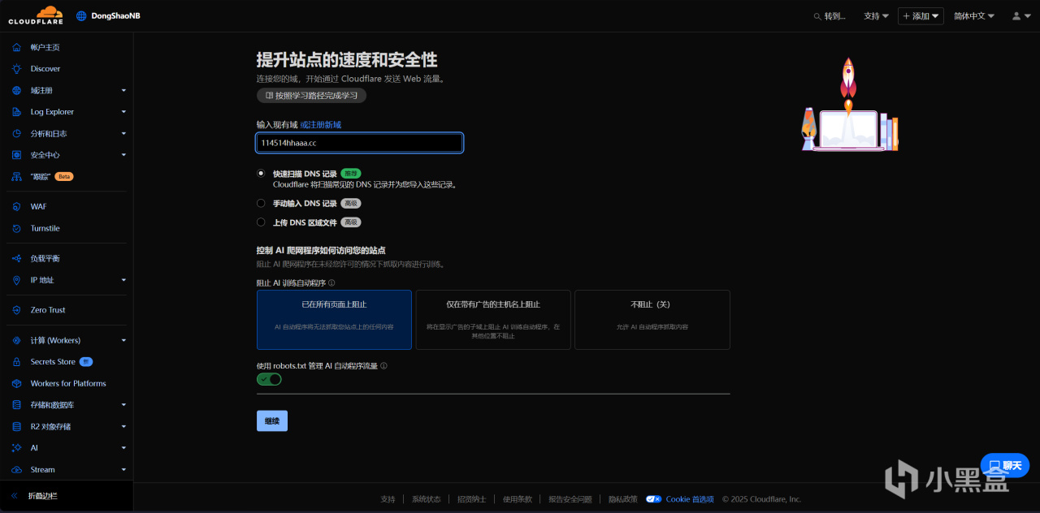Open the 添加 dropdown button

[921, 15]
